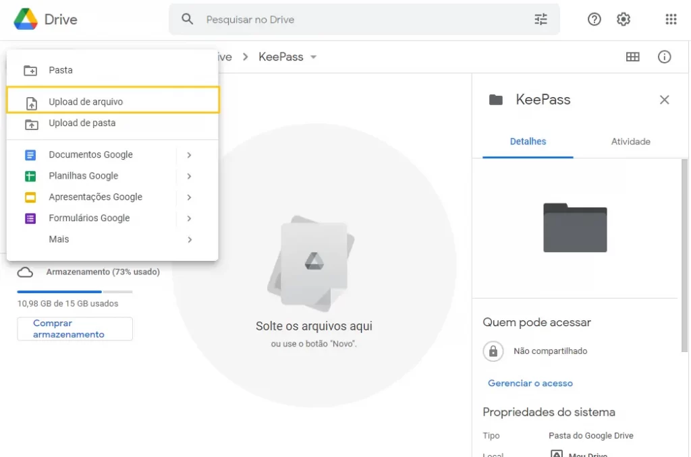Click the Drive stacked files illustration
The image size is (691, 457).
point(311,264)
